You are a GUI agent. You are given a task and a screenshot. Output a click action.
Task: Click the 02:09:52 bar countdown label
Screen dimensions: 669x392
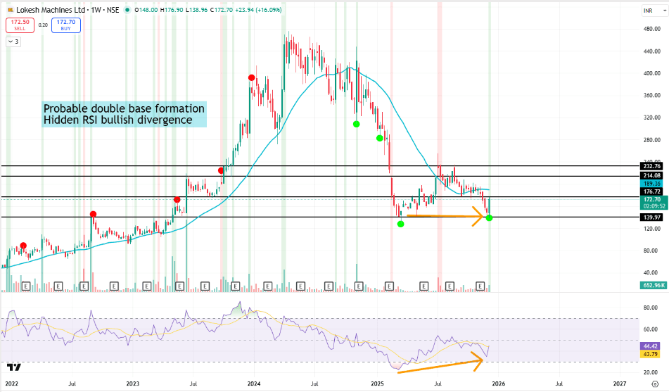tap(654, 206)
